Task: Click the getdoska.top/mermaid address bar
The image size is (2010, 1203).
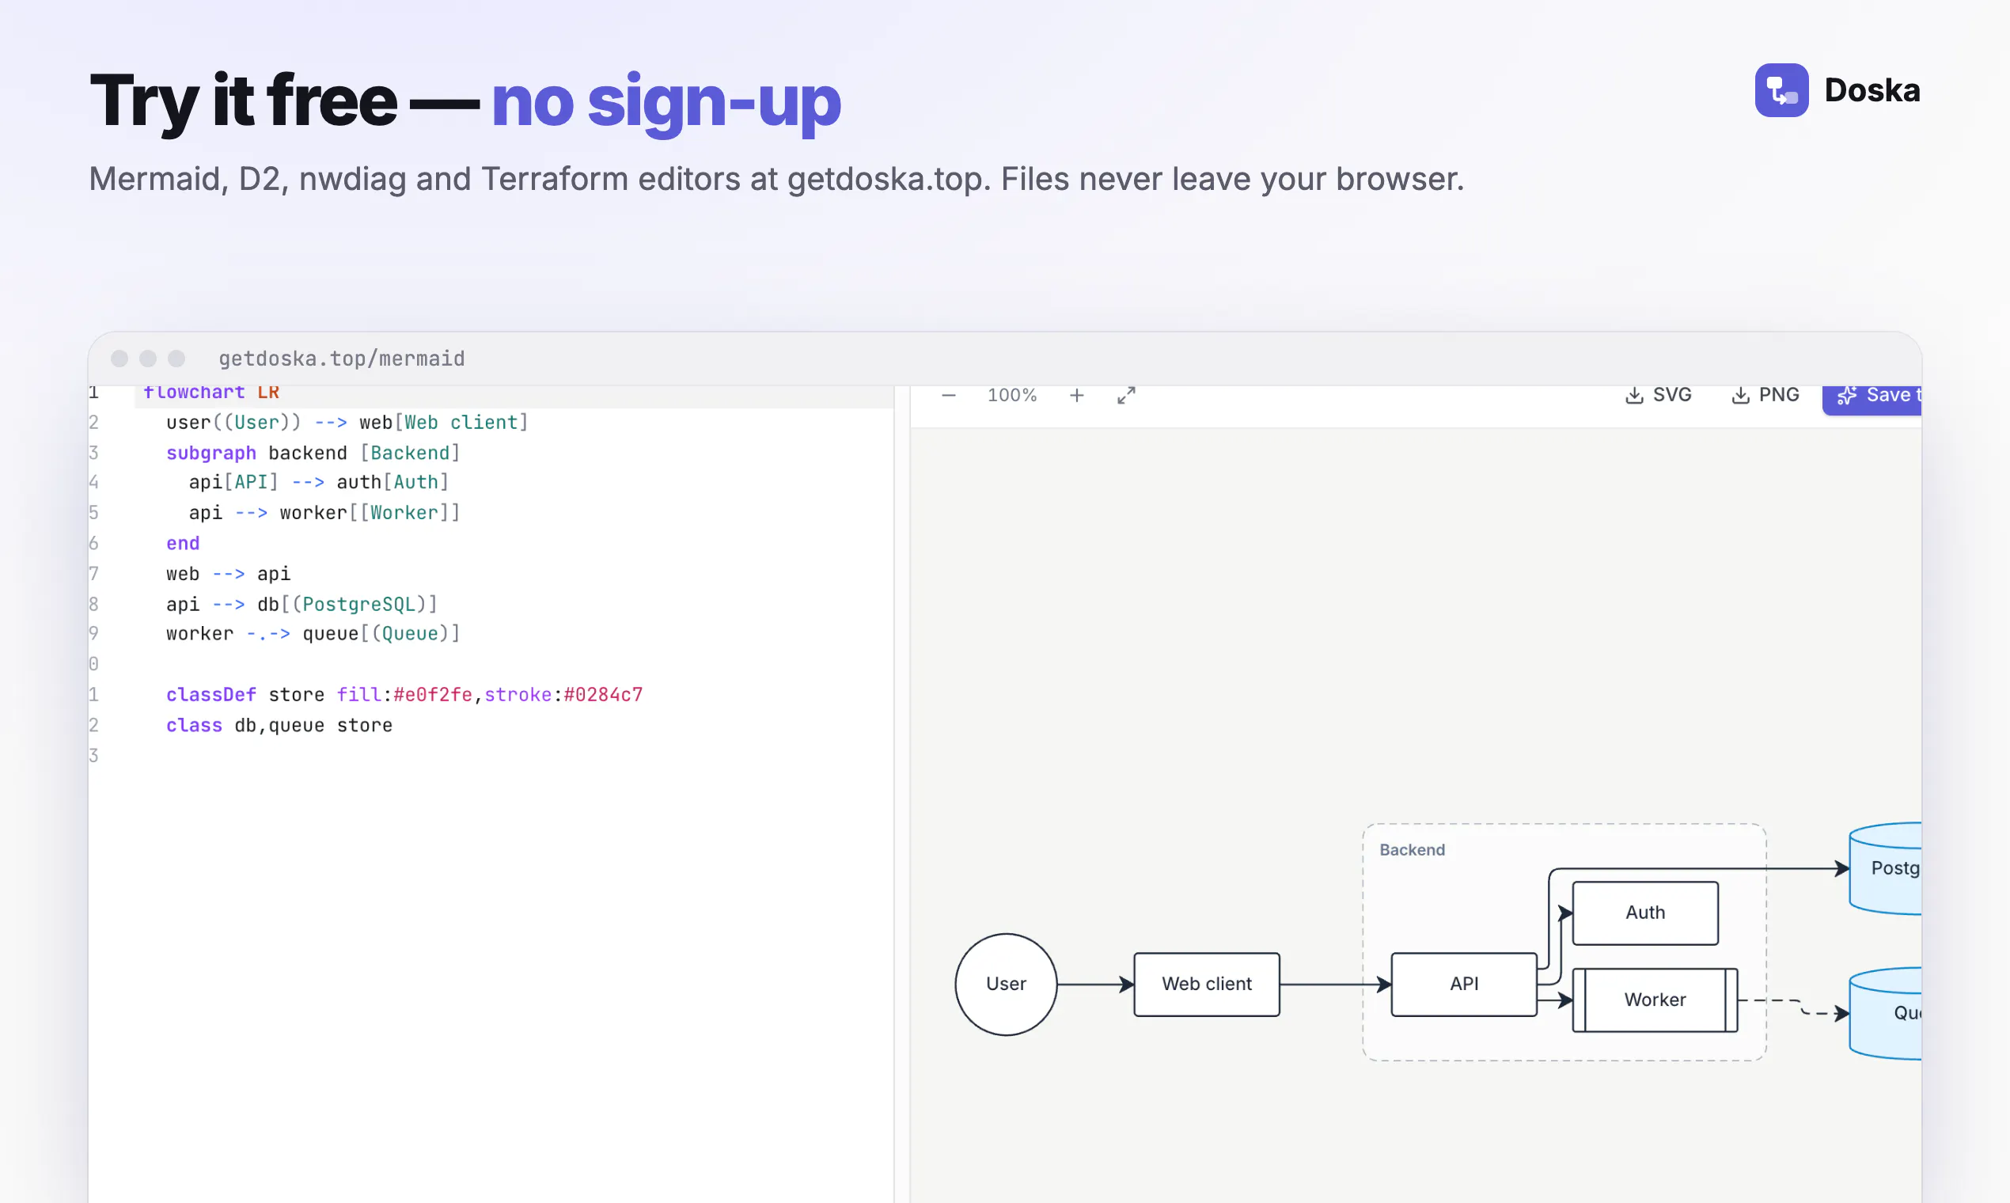Action: [341, 359]
